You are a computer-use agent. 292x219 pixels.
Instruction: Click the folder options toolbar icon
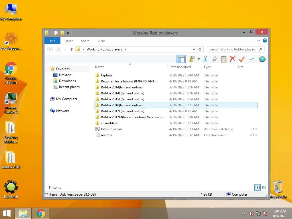(192, 59)
